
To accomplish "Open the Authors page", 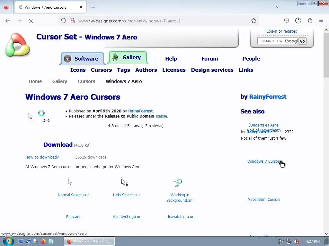I will (x=146, y=70).
